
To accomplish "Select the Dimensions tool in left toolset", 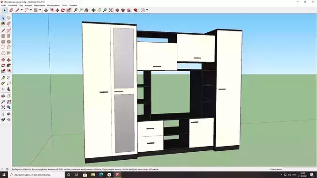I will [9, 78].
